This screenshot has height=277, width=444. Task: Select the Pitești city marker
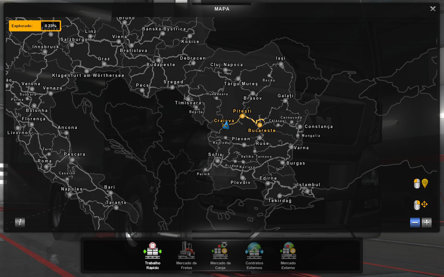(242, 116)
